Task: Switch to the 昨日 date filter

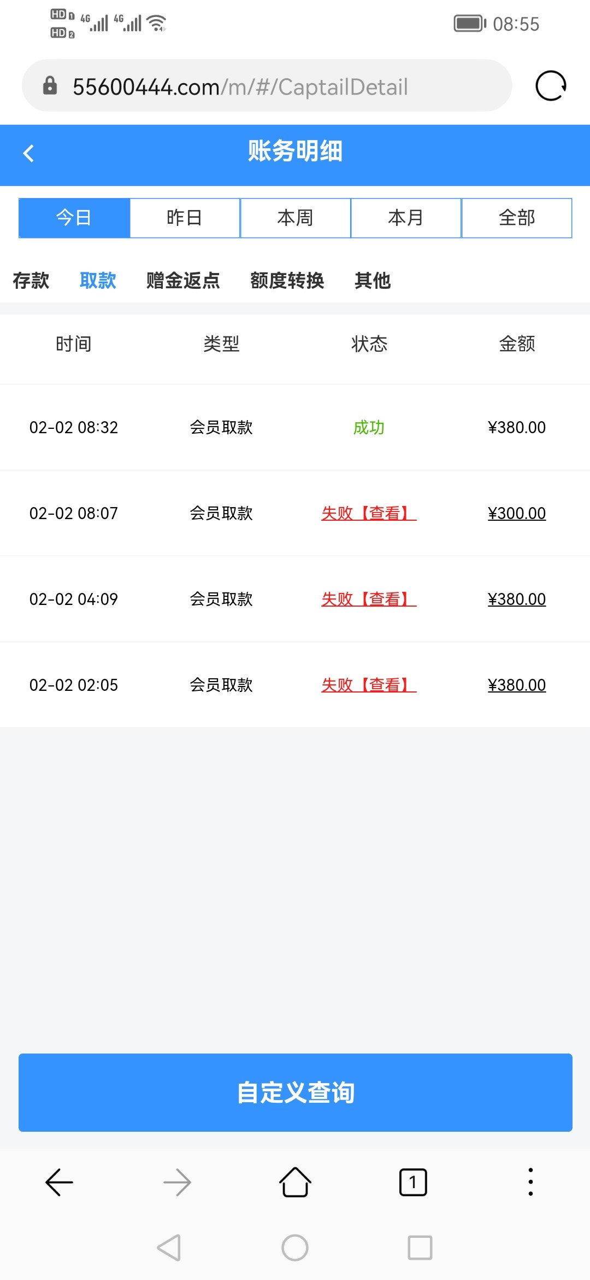Action: click(x=185, y=218)
